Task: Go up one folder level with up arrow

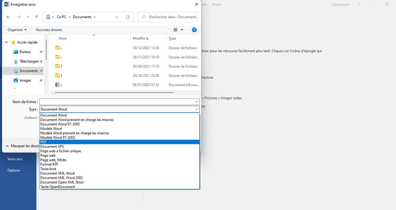Action: [x=36, y=17]
